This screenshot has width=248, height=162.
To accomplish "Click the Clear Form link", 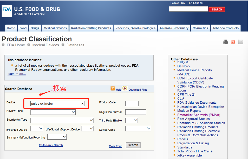I will (115, 146).
